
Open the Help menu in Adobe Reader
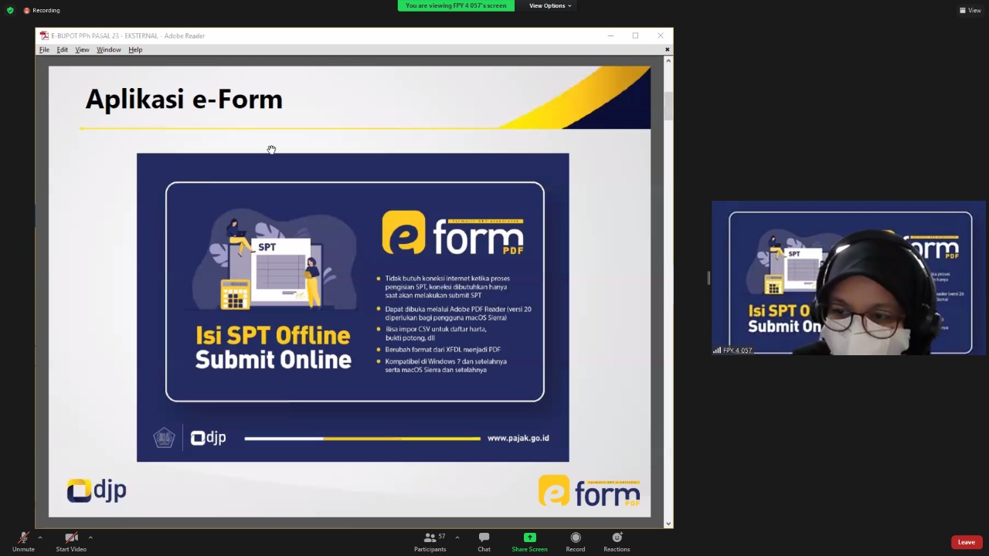(135, 49)
